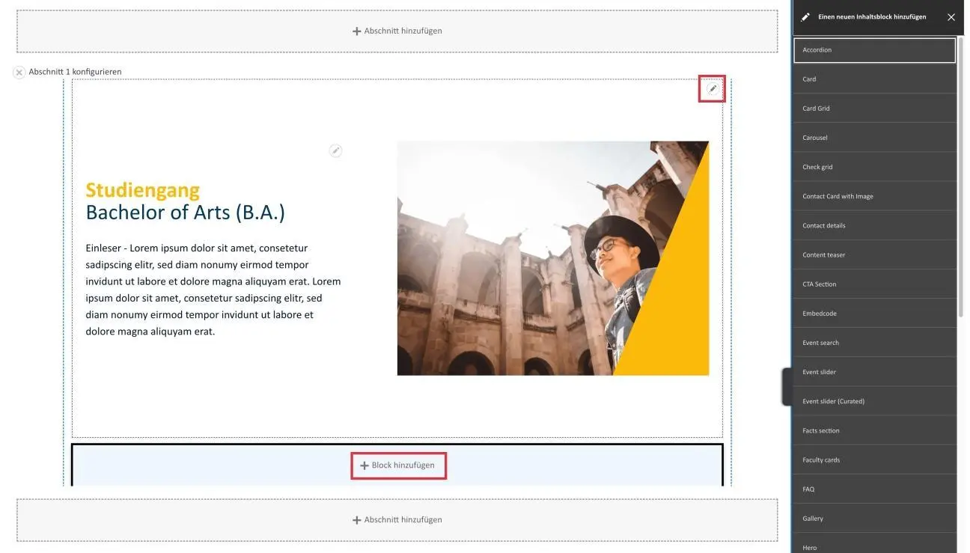The height and width of the screenshot is (553, 970).
Task: Click the small pencil icon above the image
Action: point(336,150)
